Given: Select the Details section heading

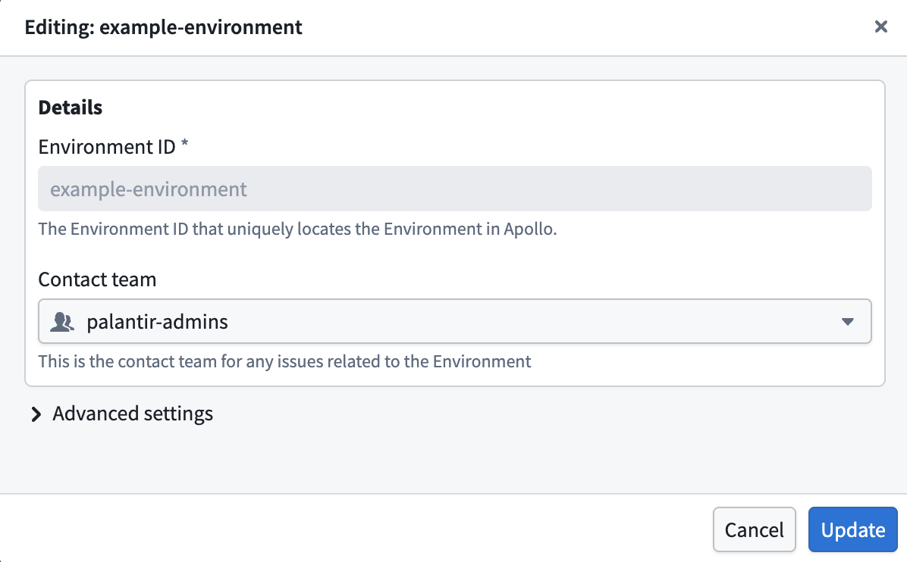Looking at the screenshot, I should (70, 108).
